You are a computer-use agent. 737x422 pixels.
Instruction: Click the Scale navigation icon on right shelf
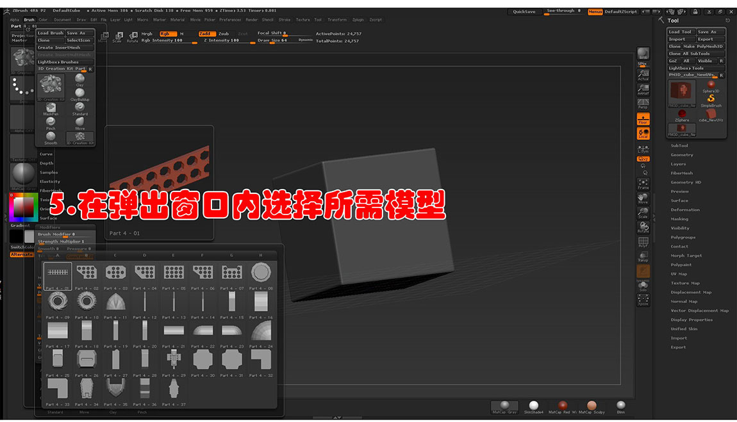[643, 213]
